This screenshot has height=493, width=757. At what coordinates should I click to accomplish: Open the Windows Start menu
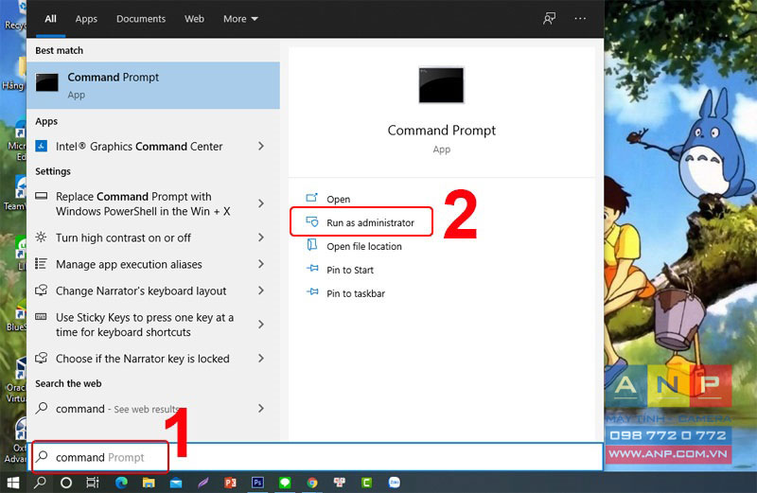coord(12,483)
